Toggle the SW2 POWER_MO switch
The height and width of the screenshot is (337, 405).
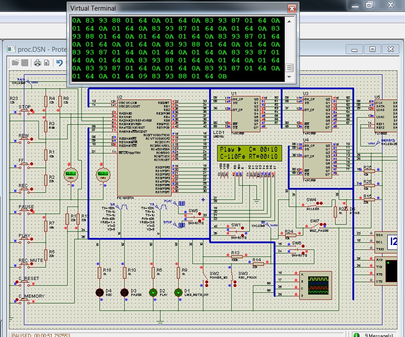pyautogui.click(x=206, y=276)
